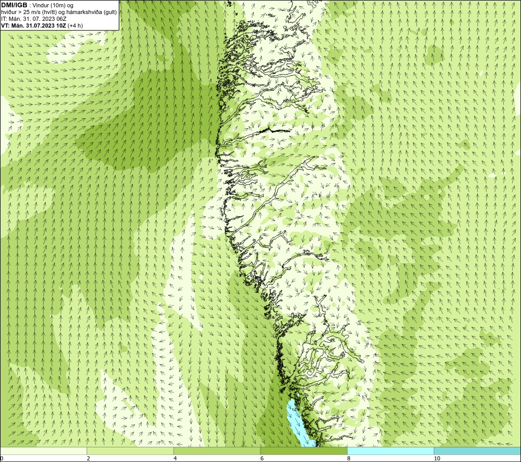Image resolution: width=521 pixels, height=462 pixels.
Task: Click the 'hviður > 25 m/s (hvítt)' line
Action: pos(59,12)
